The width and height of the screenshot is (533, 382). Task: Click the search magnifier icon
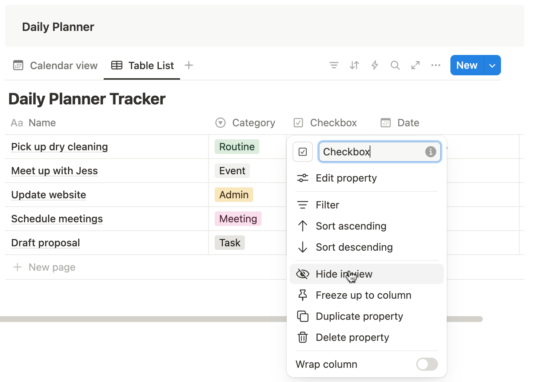(x=395, y=65)
